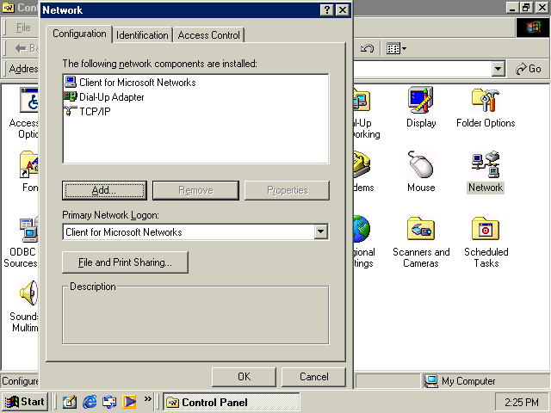Click the clock showing 2:25 PM
The image size is (551, 413).
[522, 402]
